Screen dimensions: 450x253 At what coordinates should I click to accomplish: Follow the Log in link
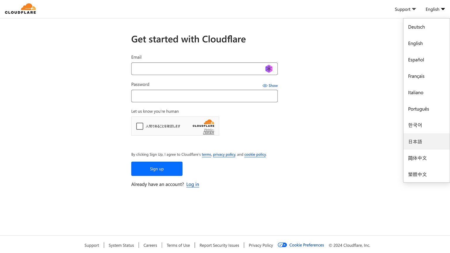192,184
